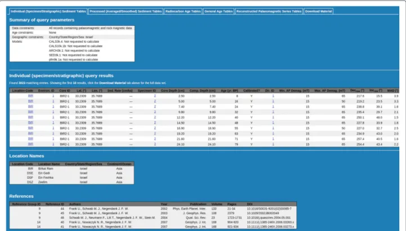406x231 pixels.
Task: Open Specimen ID link in 5.00 depth row
Action: (x=155, y=101)
